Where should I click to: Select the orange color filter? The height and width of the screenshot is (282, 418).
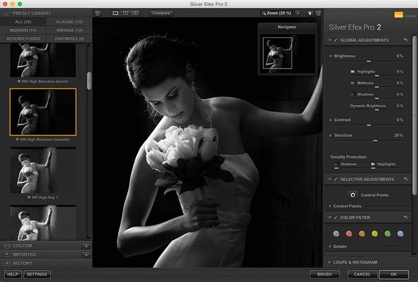362,234
